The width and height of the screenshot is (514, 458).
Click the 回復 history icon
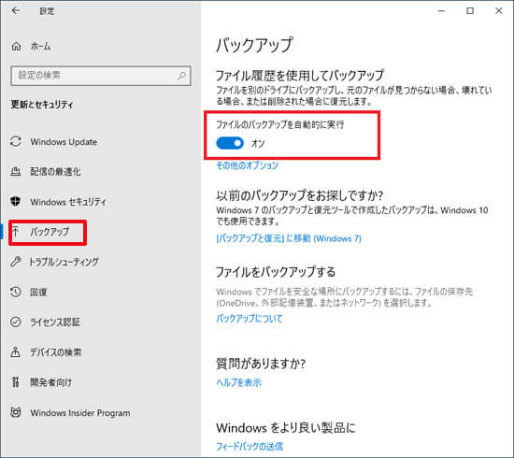click(15, 292)
